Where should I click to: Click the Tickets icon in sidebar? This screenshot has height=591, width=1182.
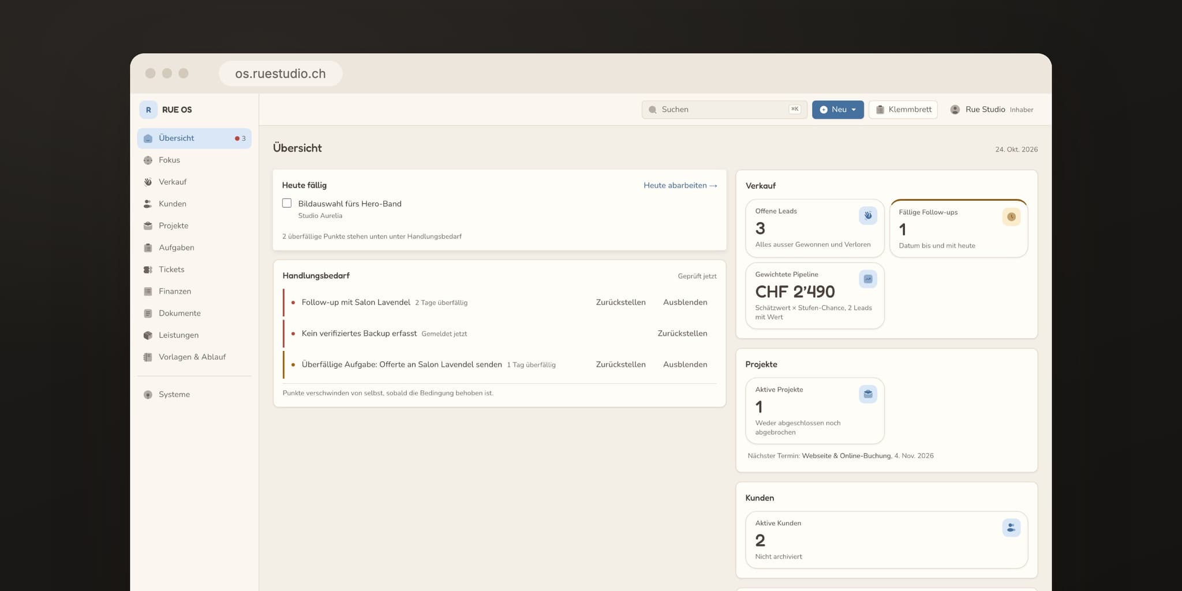click(x=148, y=270)
